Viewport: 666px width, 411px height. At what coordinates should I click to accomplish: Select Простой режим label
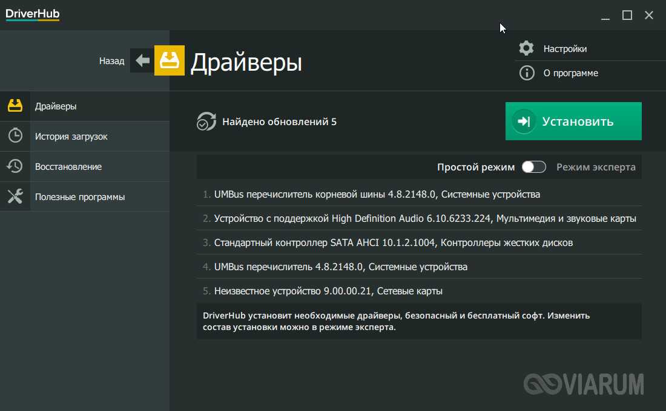coord(476,167)
